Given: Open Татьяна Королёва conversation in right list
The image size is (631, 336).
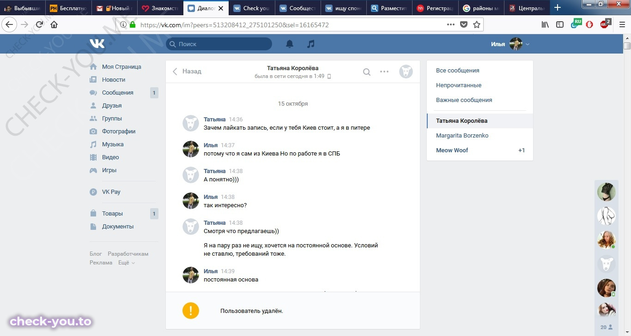Looking at the screenshot, I should pyautogui.click(x=480, y=121).
